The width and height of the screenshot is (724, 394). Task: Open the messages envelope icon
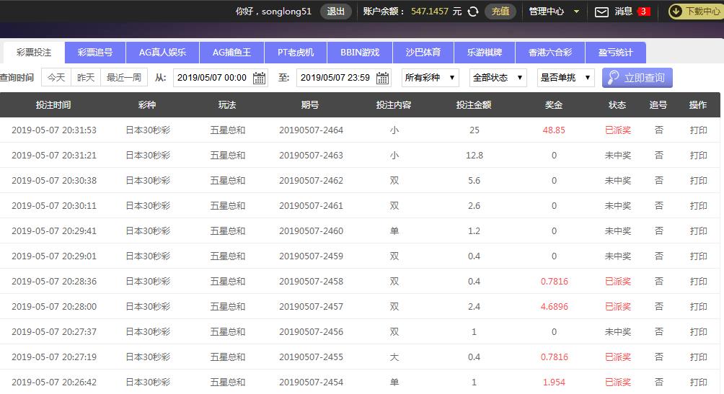[601, 12]
